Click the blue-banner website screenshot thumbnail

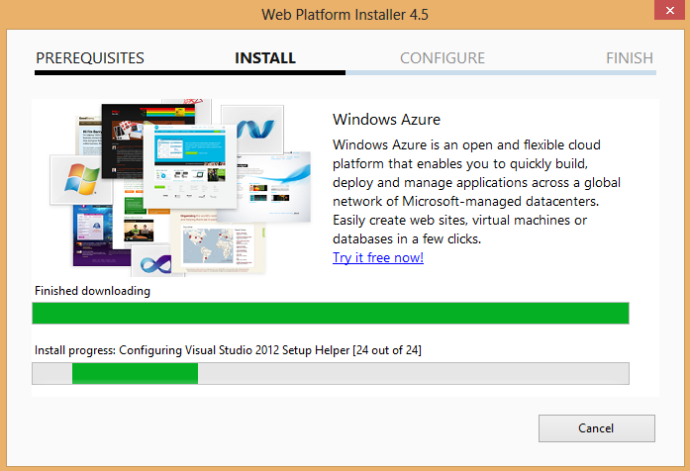point(190,166)
